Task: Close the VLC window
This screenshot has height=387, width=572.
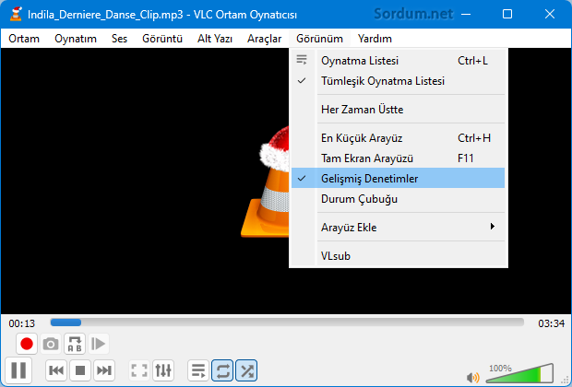Action: pos(549,14)
